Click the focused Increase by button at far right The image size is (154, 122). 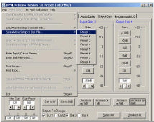tap(138, 102)
